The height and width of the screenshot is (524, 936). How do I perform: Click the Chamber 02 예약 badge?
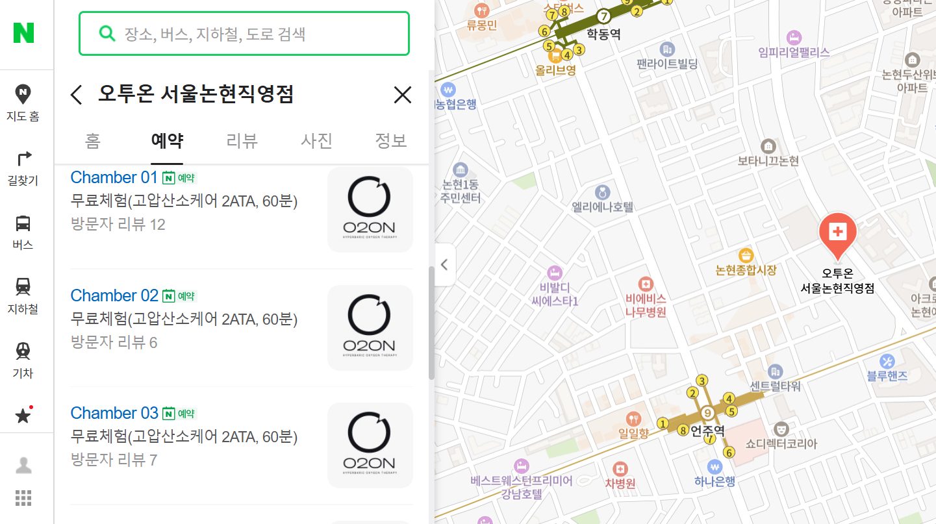[x=179, y=296]
